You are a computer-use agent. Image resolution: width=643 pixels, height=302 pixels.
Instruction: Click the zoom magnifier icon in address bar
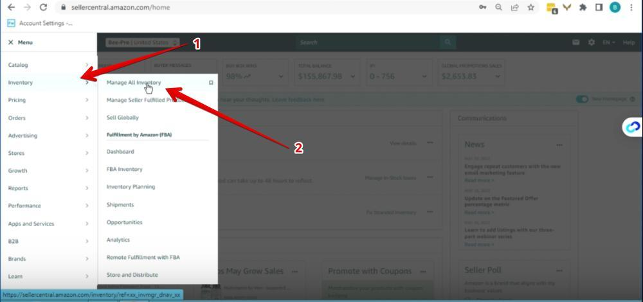click(499, 7)
